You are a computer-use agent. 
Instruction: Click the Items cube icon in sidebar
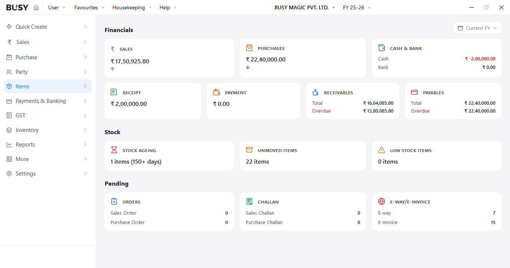pos(9,86)
